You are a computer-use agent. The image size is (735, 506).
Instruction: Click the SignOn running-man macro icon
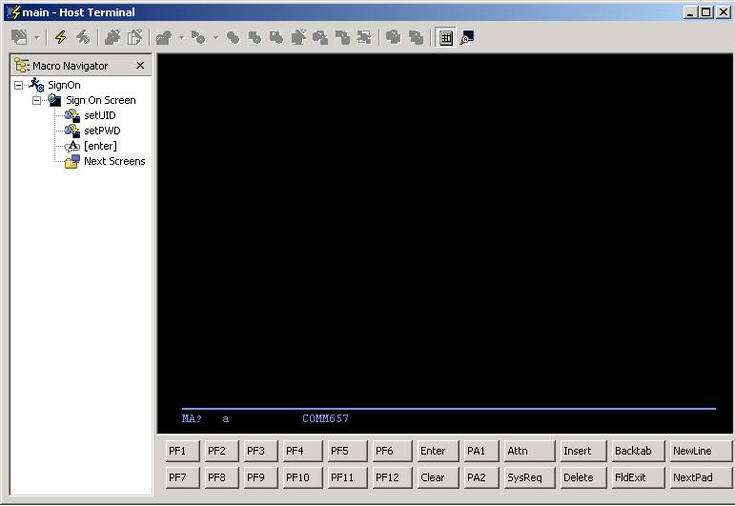tap(37, 85)
